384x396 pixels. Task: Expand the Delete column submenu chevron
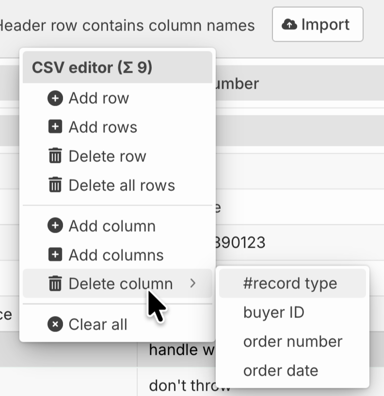[193, 283]
